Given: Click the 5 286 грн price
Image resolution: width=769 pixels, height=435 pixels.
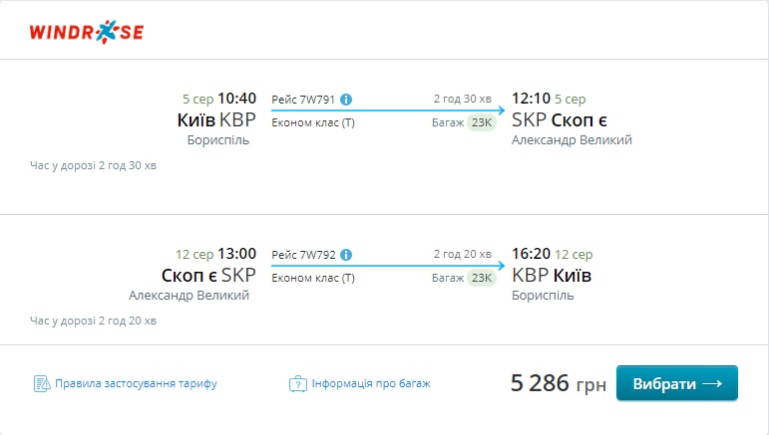Looking at the screenshot, I should pos(558,383).
